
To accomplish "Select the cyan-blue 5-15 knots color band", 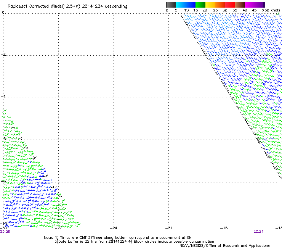I will click(186, 5).
